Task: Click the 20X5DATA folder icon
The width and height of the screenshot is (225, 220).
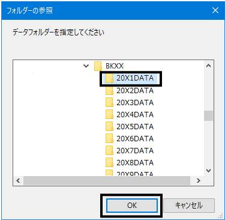Action: [x=109, y=127]
